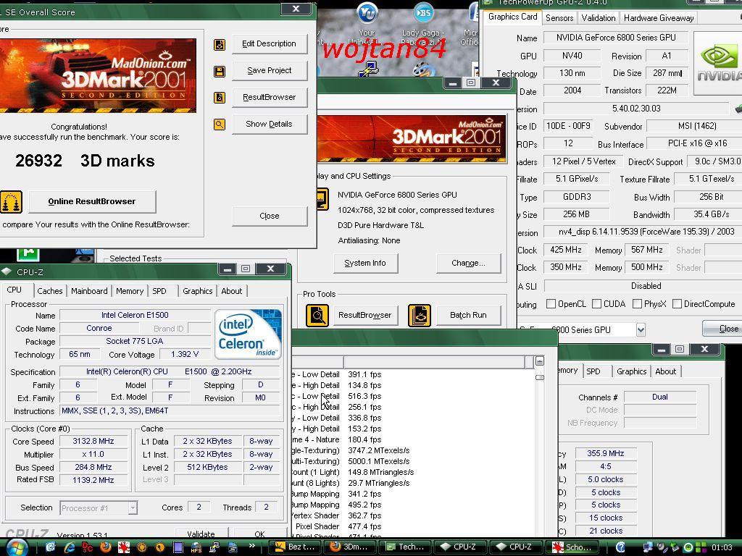The height and width of the screenshot is (556, 742).
Task: Click the Edit Description button
Action: coord(270,44)
